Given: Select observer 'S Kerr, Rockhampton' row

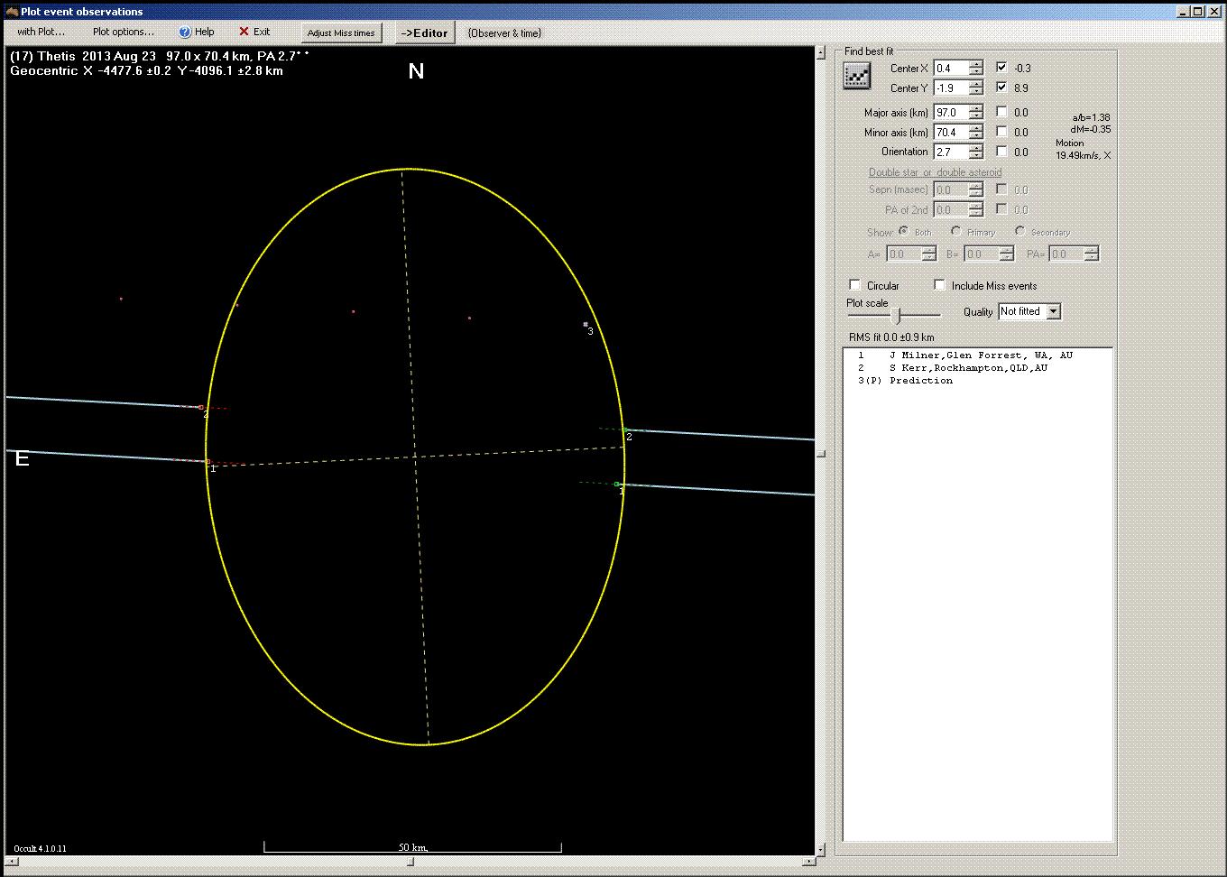Looking at the screenshot, I should [x=978, y=368].
